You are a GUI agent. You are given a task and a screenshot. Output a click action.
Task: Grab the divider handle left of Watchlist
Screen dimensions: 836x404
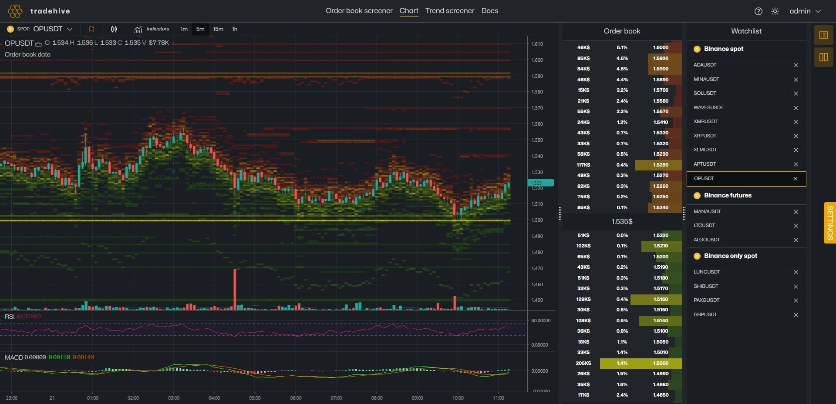[x=684, y=213]
